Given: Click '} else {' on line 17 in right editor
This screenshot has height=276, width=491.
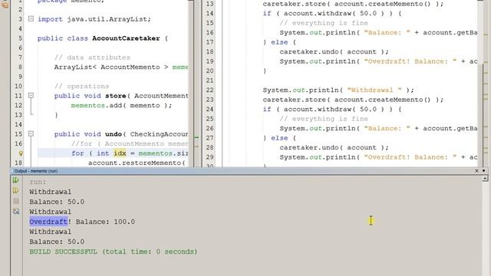Looking at the screenshot, I should click(x=279, y=42).
